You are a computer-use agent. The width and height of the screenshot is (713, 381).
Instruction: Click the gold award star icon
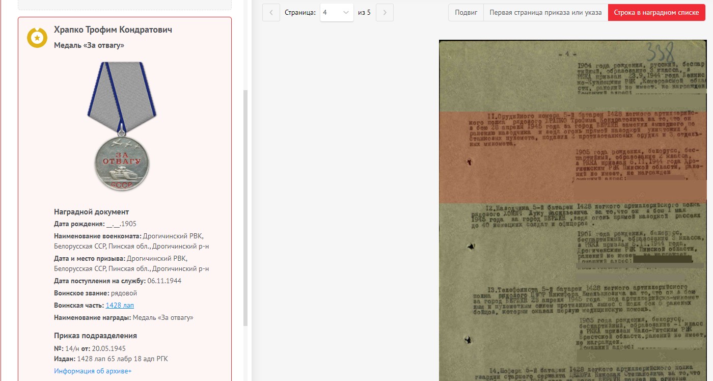[37, 38]
